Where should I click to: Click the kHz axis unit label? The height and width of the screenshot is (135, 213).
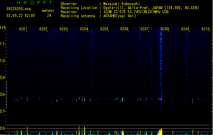[3, 27]
